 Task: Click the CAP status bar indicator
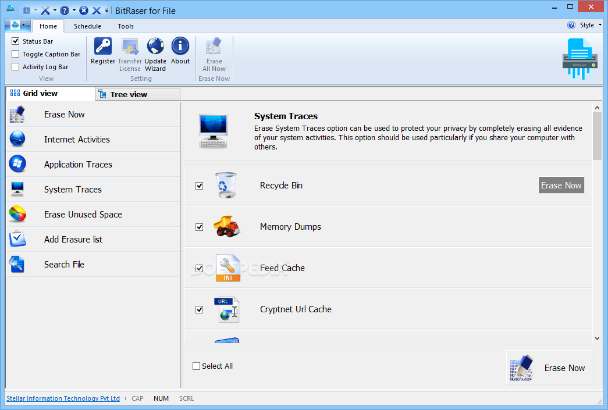pos(137,398)
